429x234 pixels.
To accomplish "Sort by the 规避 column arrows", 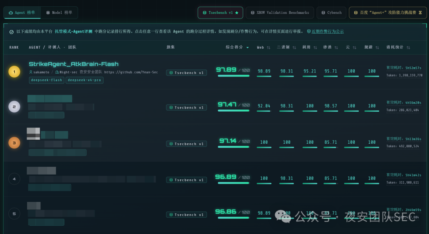I will click(377, 48).
